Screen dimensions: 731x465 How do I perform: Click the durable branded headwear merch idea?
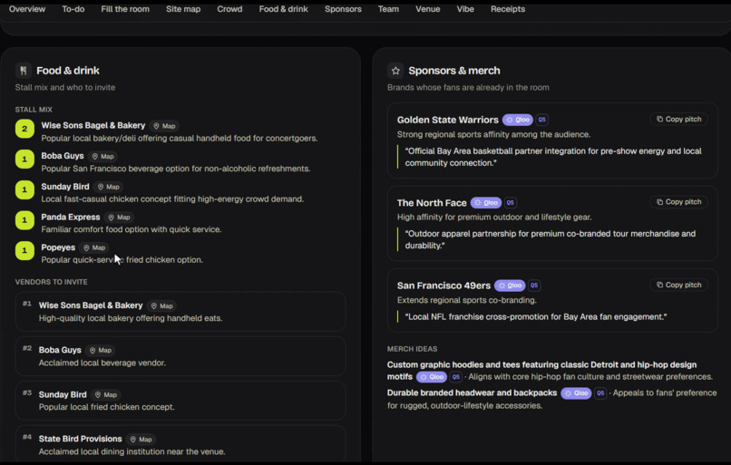click(x=472, y=392)
